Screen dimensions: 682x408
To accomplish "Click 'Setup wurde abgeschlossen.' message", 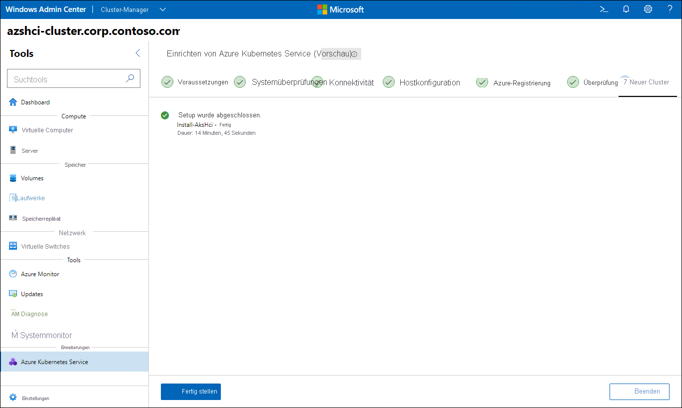I will click(220, 115).
